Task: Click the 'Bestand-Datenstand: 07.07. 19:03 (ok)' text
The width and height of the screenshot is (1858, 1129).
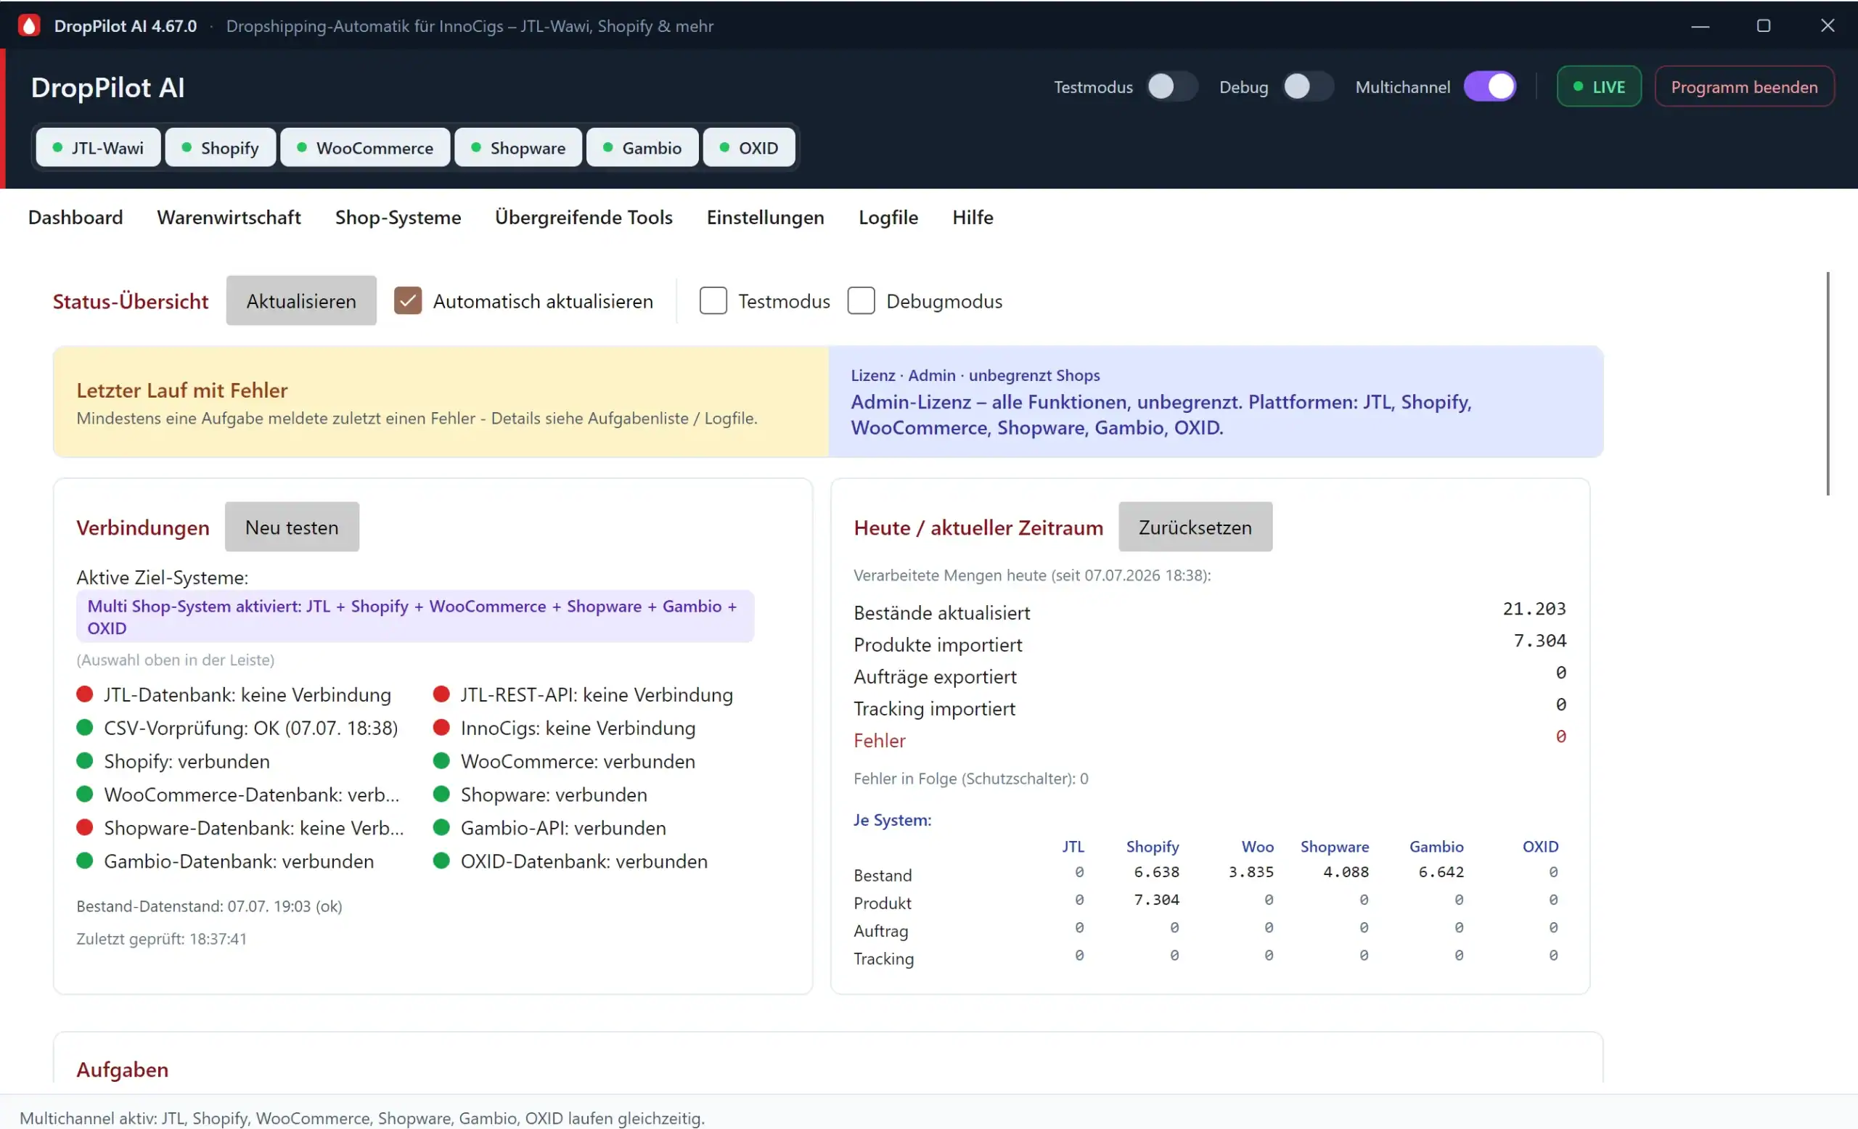Action: pos(209,906)
